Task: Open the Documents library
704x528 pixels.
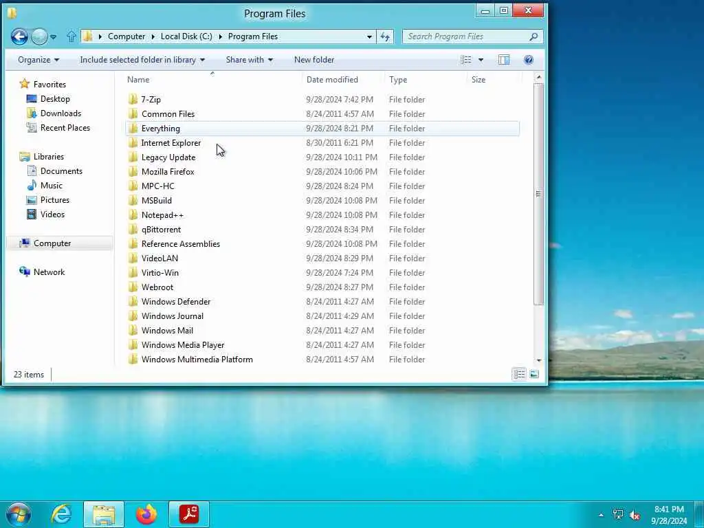Action: pyautogui.click(x=55, y=170)
